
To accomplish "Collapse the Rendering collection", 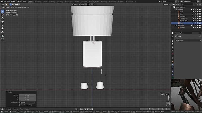I will tap(174, 25).
